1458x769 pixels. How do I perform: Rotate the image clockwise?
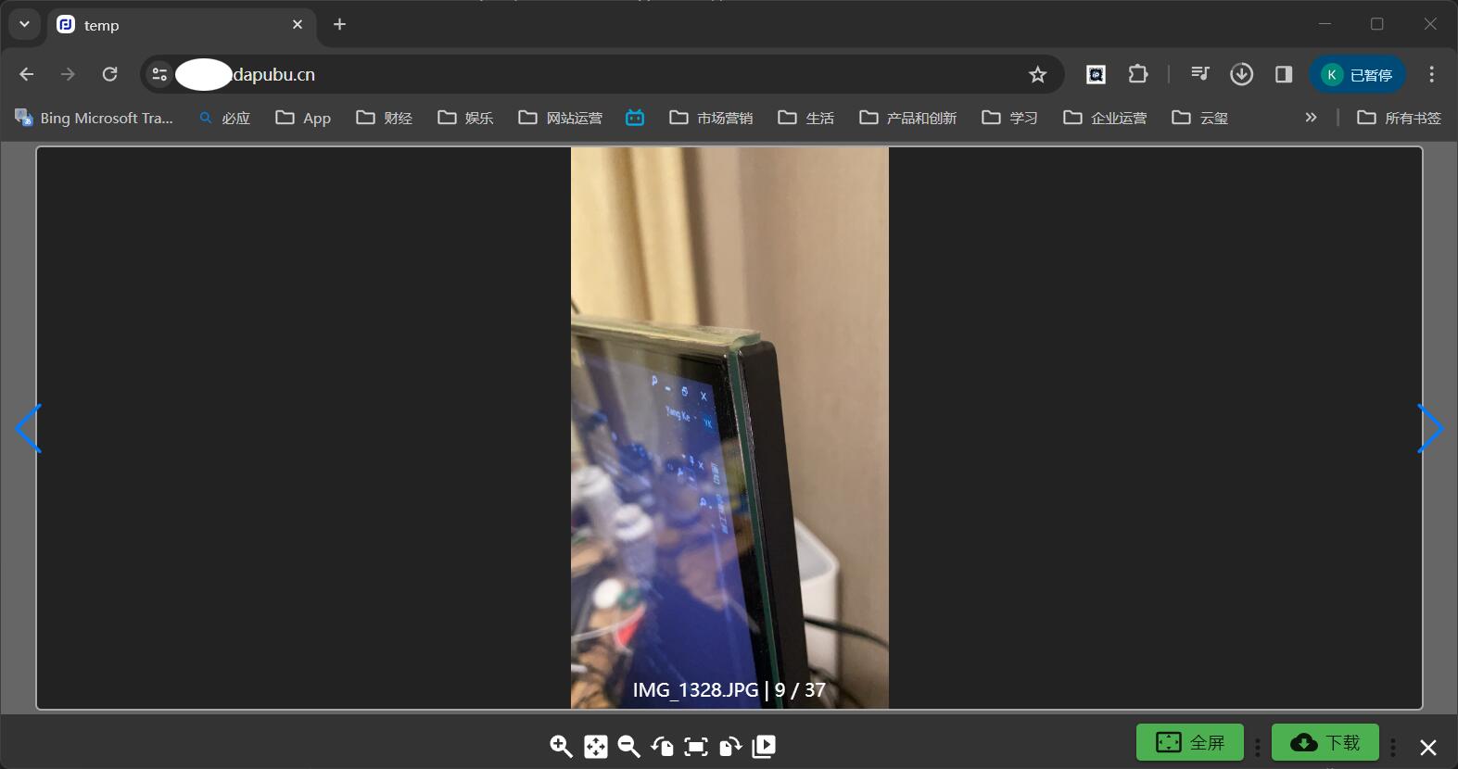coord(730,746)
